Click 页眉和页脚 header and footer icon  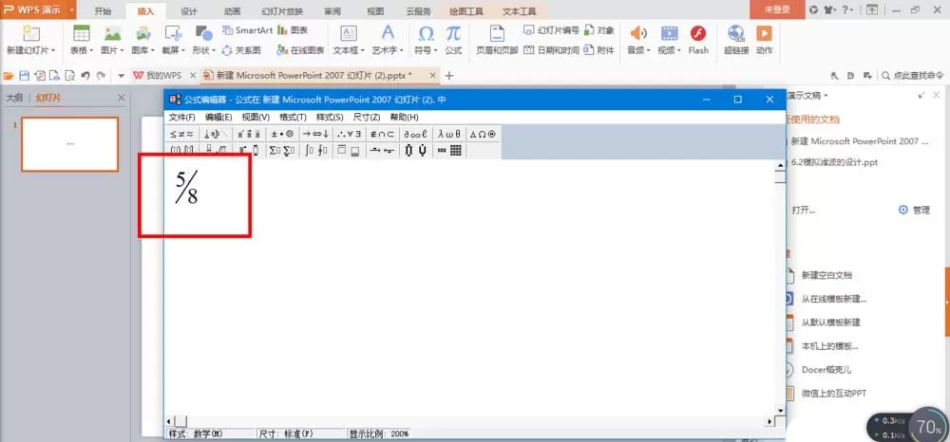click(x=497, y=34)
